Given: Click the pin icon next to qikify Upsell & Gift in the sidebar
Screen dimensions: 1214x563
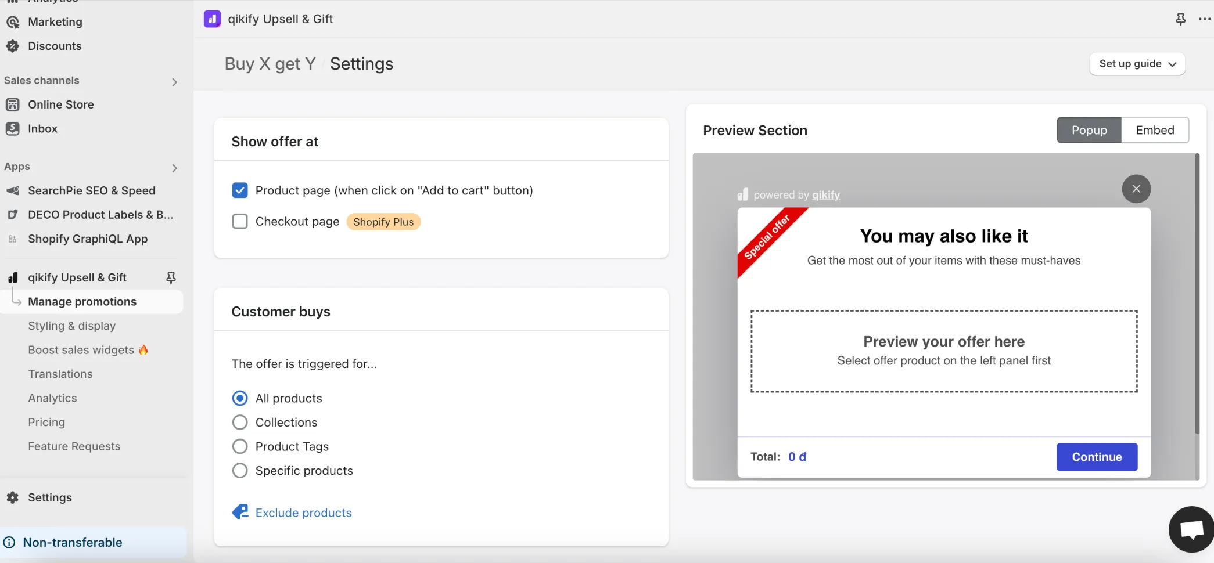Looking at the screenshot, I should click(x=171, y=277).
